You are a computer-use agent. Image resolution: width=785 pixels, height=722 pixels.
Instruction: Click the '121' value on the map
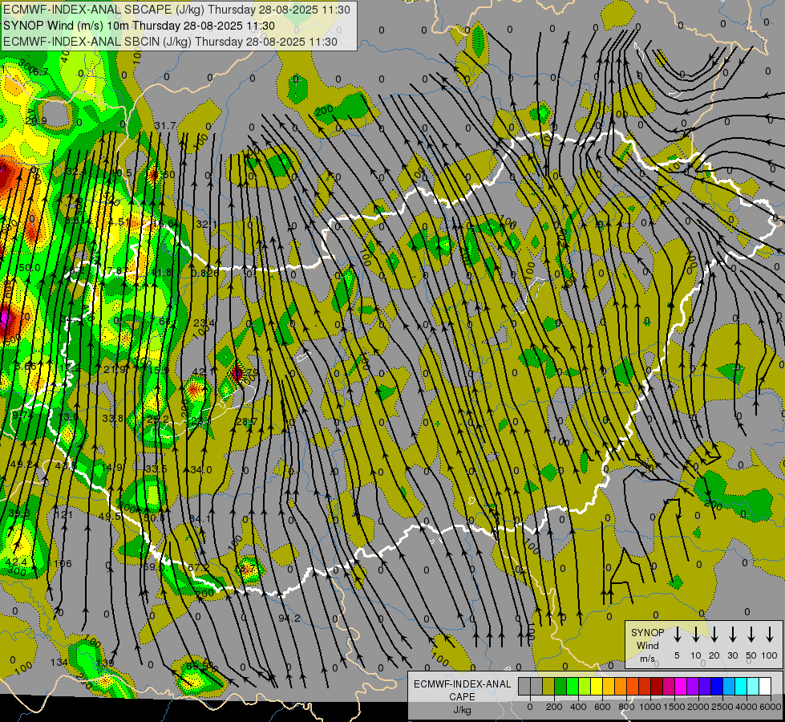[64, 514]
